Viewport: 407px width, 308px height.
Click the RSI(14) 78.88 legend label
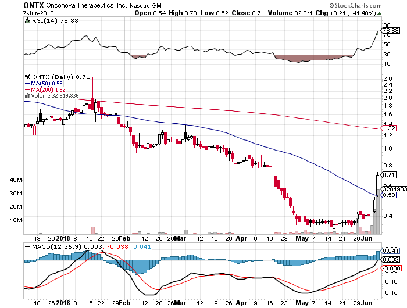pos(55,20)
